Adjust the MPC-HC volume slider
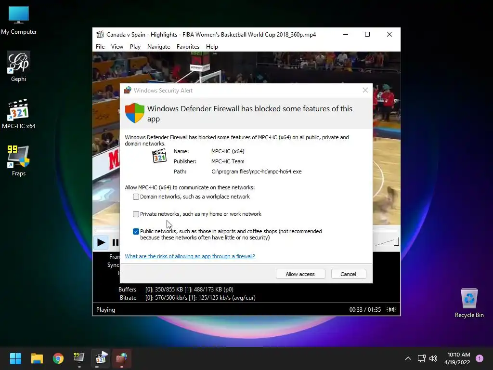 point(386,242)
